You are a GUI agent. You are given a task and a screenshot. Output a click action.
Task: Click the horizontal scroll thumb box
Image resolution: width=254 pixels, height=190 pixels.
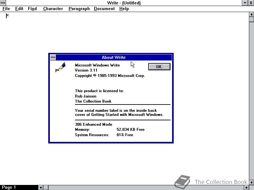pos(46,187)
